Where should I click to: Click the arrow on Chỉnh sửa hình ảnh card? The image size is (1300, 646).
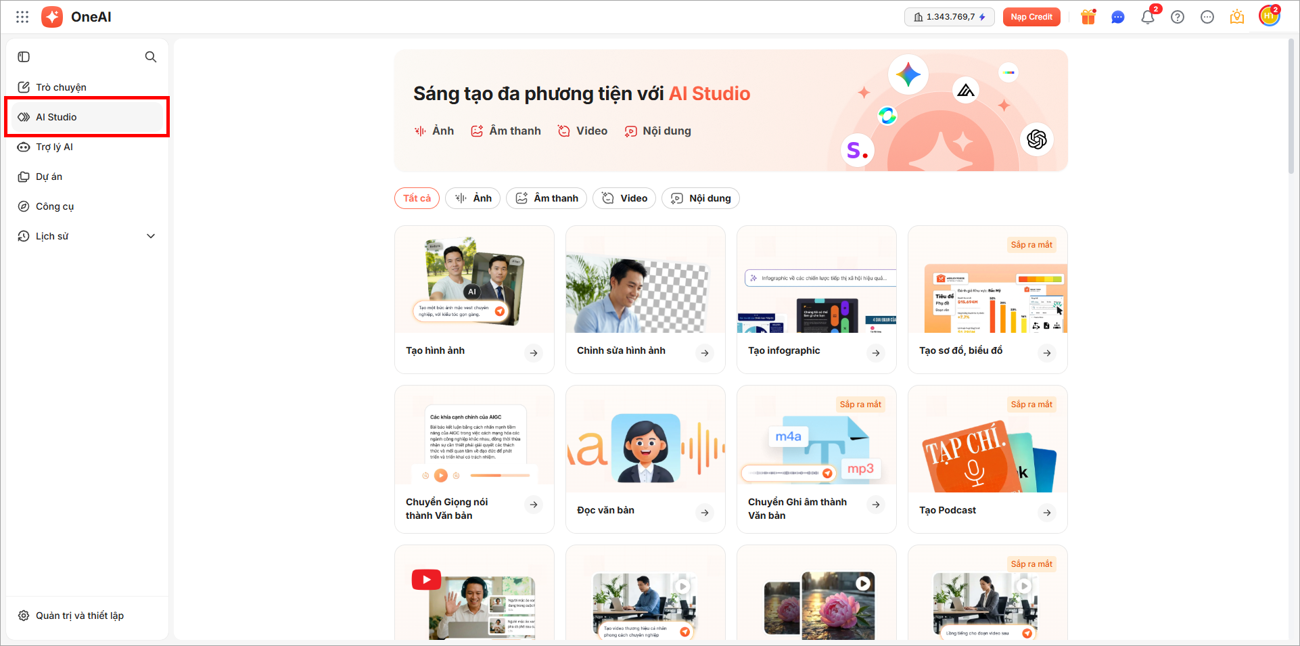pyautogui.click(x=705, y=353)
